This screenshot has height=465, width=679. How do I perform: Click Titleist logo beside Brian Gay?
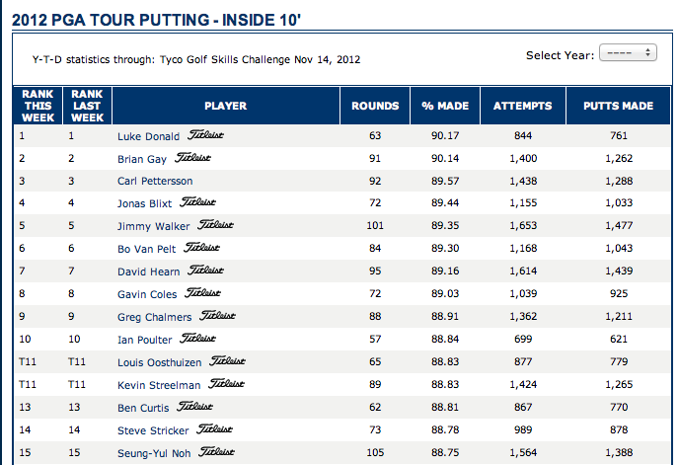(191, 157)
